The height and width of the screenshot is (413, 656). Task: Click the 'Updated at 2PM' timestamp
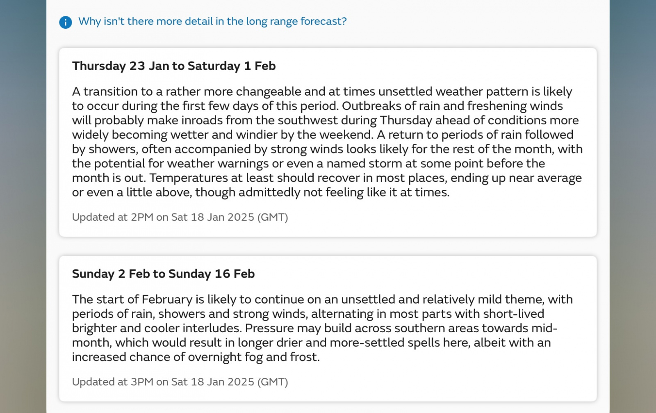pos(180,217)
